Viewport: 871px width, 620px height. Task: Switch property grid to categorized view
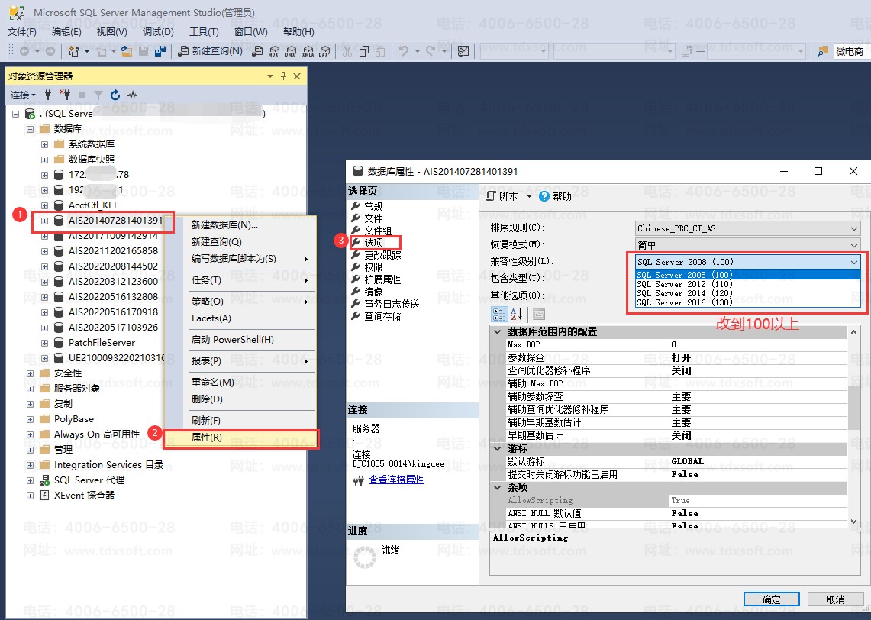click(x=499, y=314)
